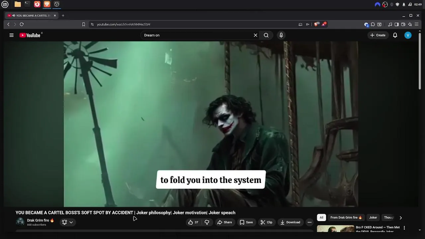Open Brave Wallet icon

403,24
